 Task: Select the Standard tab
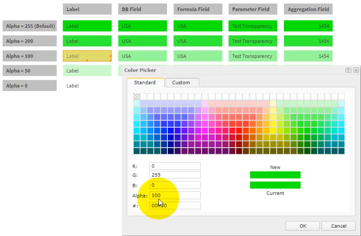145,83
